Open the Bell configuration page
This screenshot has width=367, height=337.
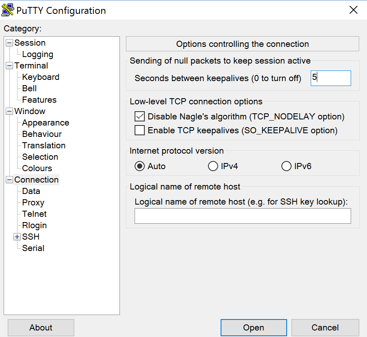click(x=30, y=88)
